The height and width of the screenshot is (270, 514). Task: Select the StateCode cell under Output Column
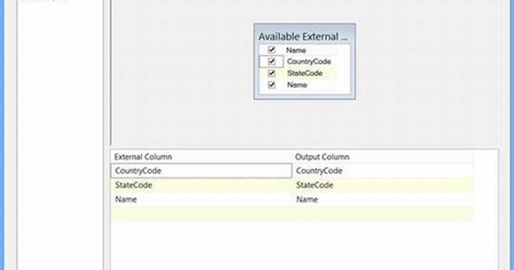click(x=383, y=185)
